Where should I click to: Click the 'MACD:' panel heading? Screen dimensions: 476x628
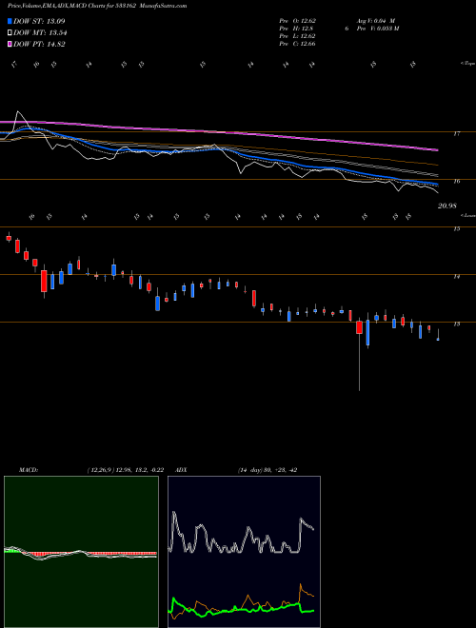29,470
